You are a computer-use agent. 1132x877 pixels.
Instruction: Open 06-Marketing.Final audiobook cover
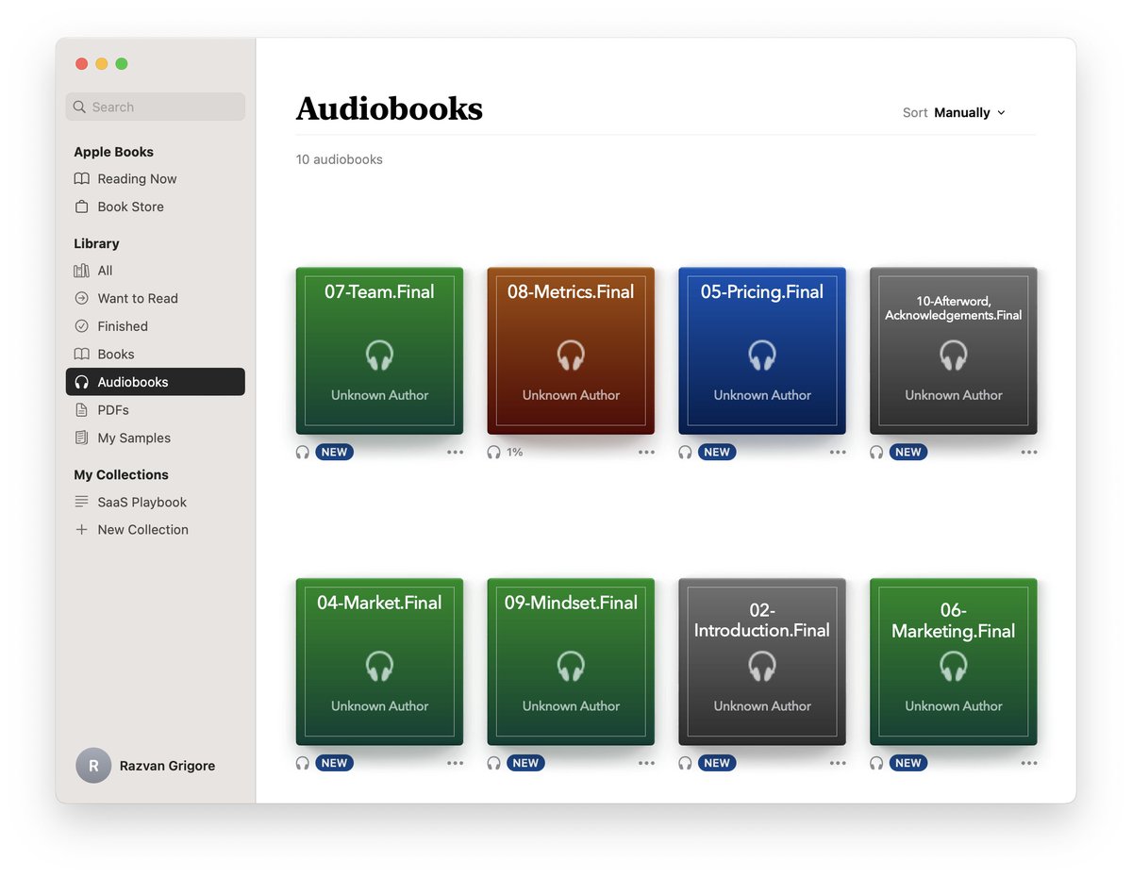[954, 662]
